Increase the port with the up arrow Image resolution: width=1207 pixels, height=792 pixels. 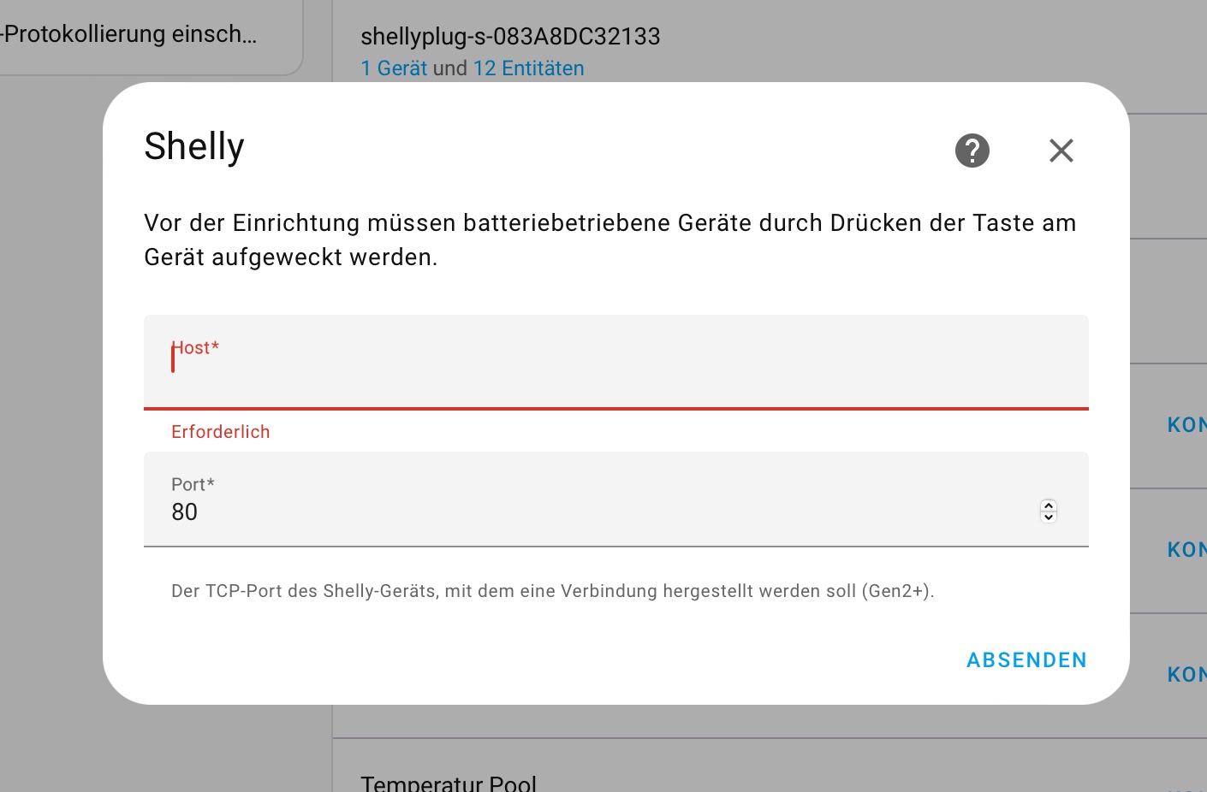pos(1049,505)
